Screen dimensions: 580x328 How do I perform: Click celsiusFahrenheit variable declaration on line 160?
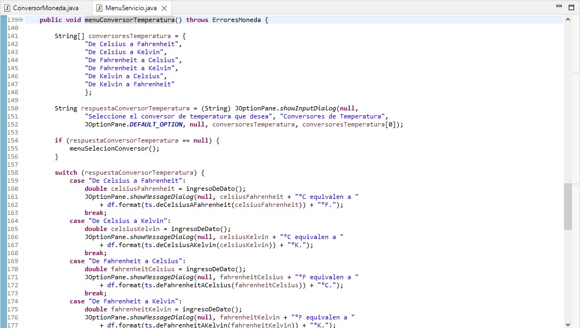[143, 189]
